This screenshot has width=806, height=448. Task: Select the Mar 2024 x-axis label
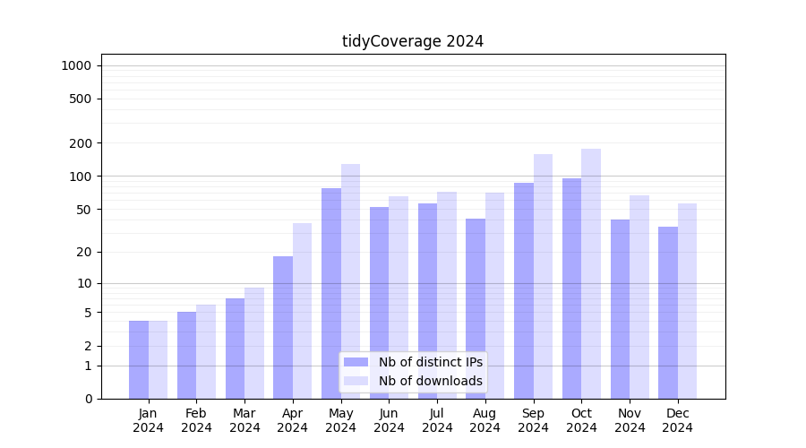[x=244, y=420]
